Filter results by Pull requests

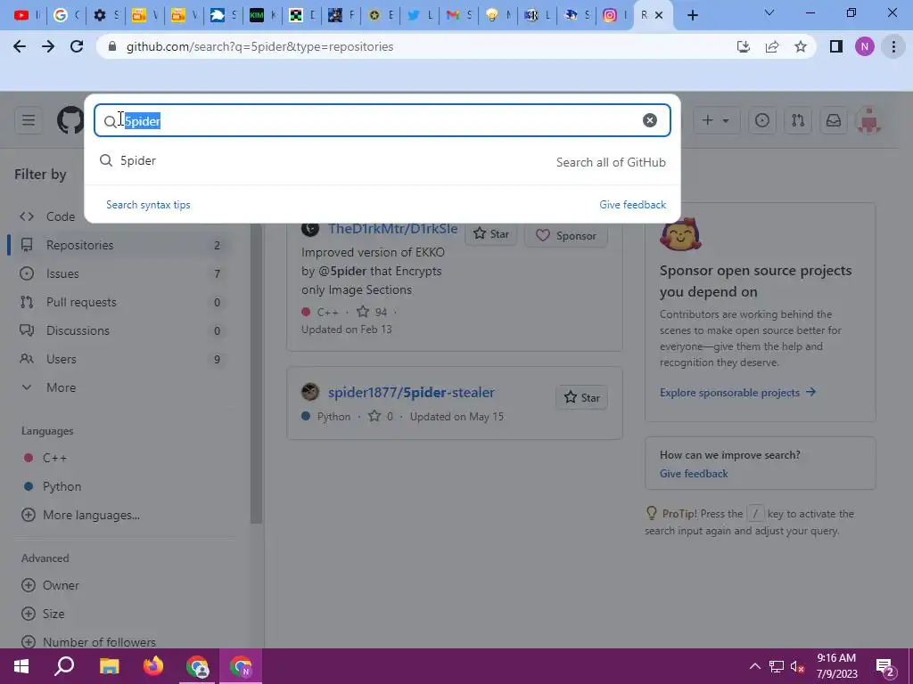click(x=120, y=302)
